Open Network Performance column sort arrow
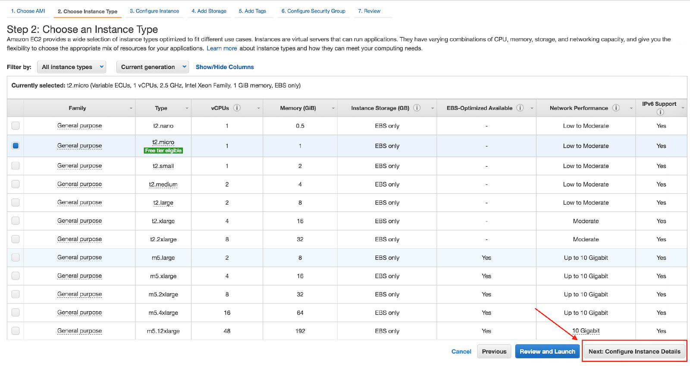Screen dimensions: 690x366 pos(631,108)
